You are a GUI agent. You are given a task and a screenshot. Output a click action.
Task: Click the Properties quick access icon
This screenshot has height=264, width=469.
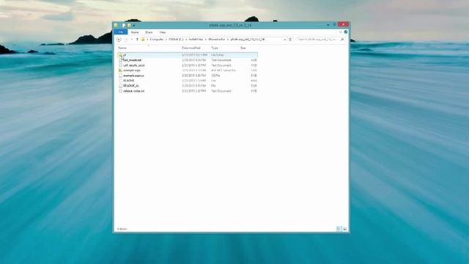pos(124,25)
